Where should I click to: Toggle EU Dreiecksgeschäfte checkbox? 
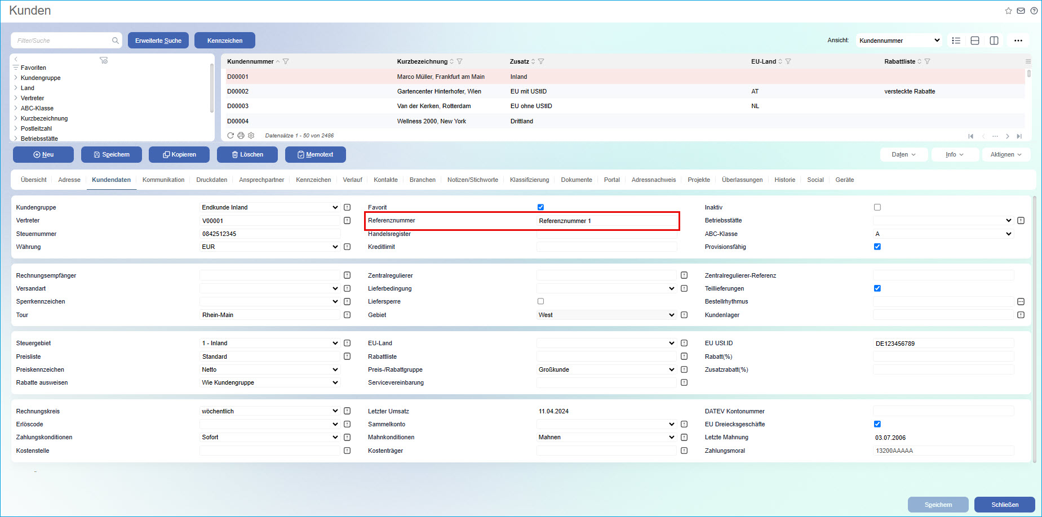(877, 424)
